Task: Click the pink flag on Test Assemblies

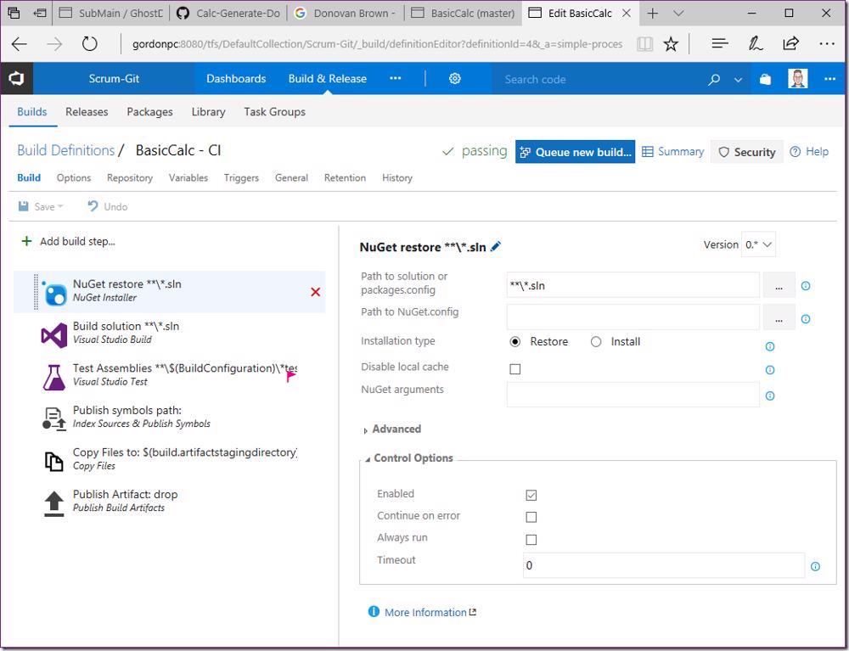Action: (290, 376)
